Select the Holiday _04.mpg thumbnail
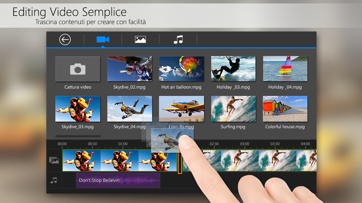Viewport: 362px width, 203px height. pos(285,69)
